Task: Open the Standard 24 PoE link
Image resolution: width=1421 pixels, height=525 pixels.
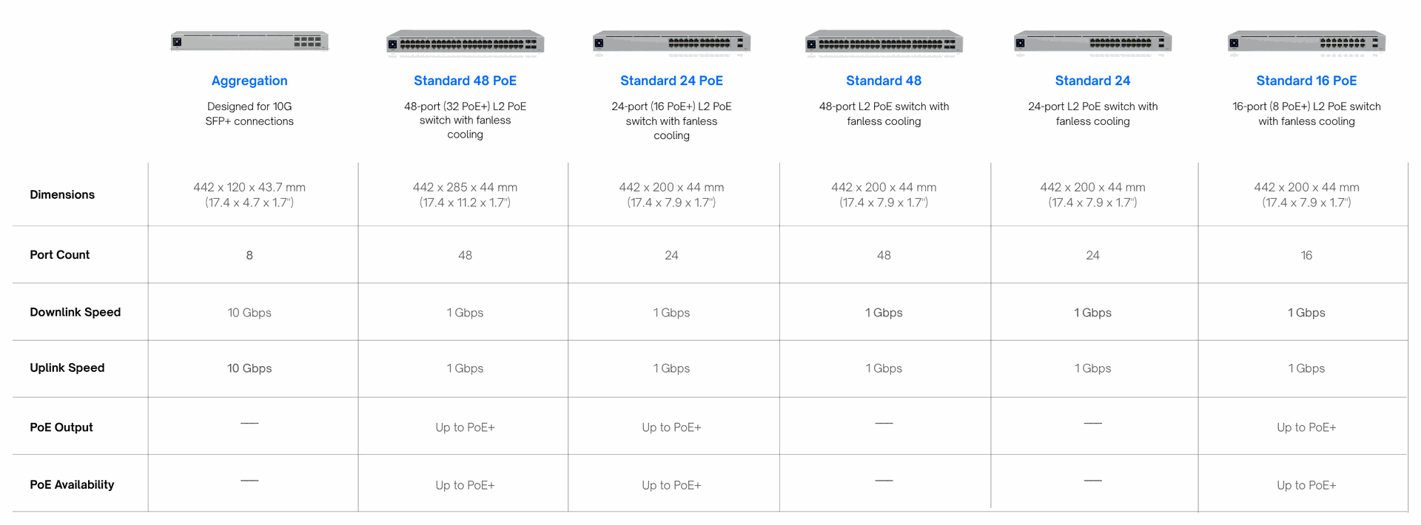Action: (x=671, y=81)
